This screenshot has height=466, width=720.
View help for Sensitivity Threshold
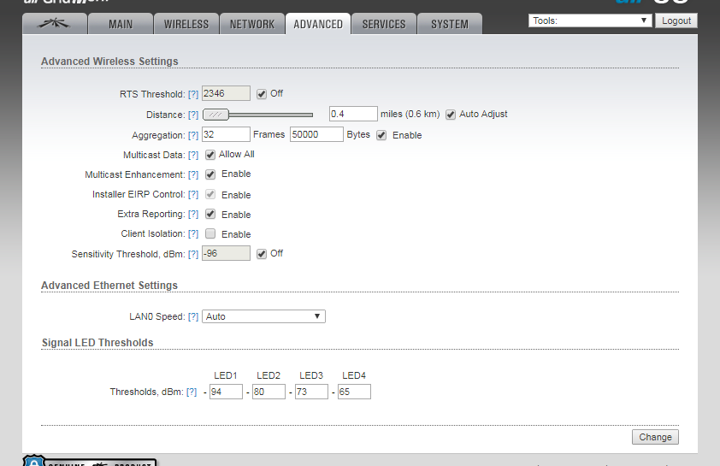193,254
